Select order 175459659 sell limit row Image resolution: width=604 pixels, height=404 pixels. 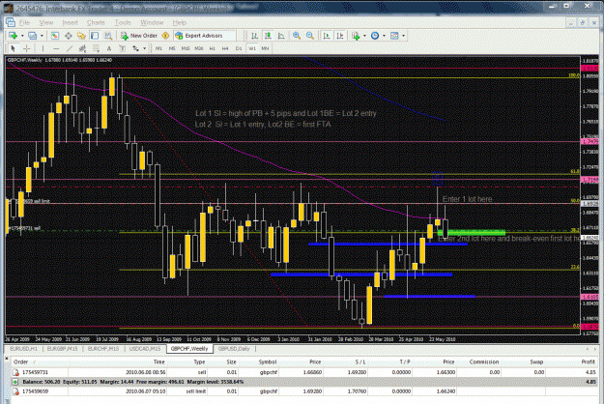[x=304, y=391]
